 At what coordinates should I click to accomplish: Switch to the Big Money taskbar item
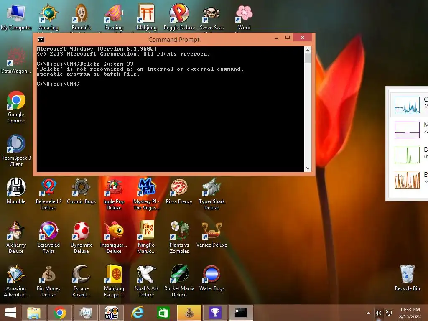click(189, 313)
